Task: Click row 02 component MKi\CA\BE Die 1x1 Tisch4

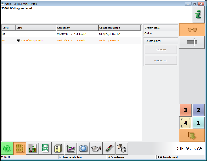Action: coord(72,40)
